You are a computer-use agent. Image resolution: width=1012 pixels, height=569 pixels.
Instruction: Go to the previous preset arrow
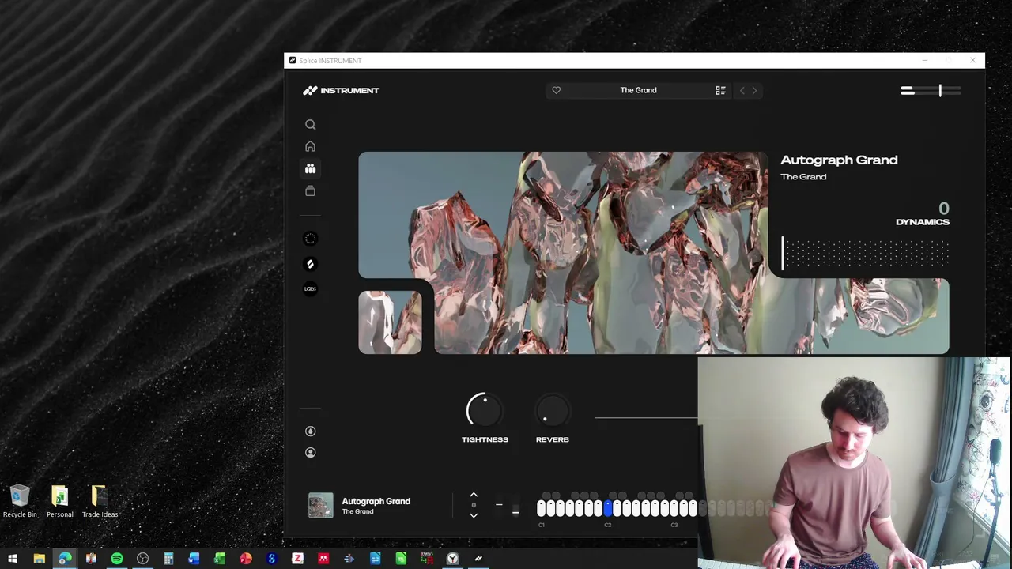(x=742, y=90)
